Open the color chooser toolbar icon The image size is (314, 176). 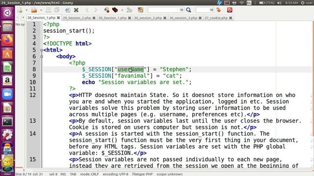coord(141,10)
